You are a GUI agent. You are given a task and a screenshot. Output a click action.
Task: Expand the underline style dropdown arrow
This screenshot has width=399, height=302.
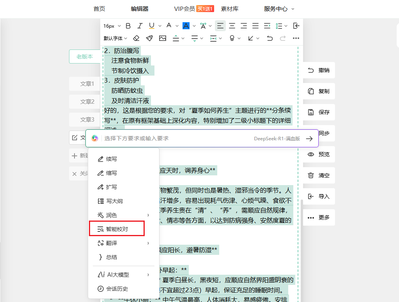(160, 26)
